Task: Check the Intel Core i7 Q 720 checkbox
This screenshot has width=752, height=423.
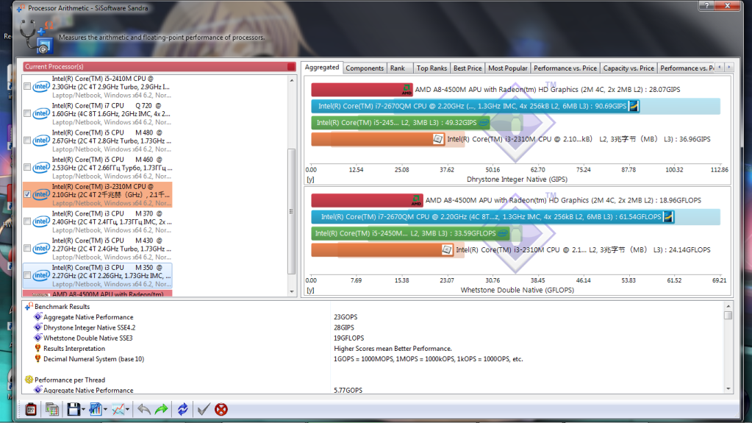Action: (x=27, y=113)
